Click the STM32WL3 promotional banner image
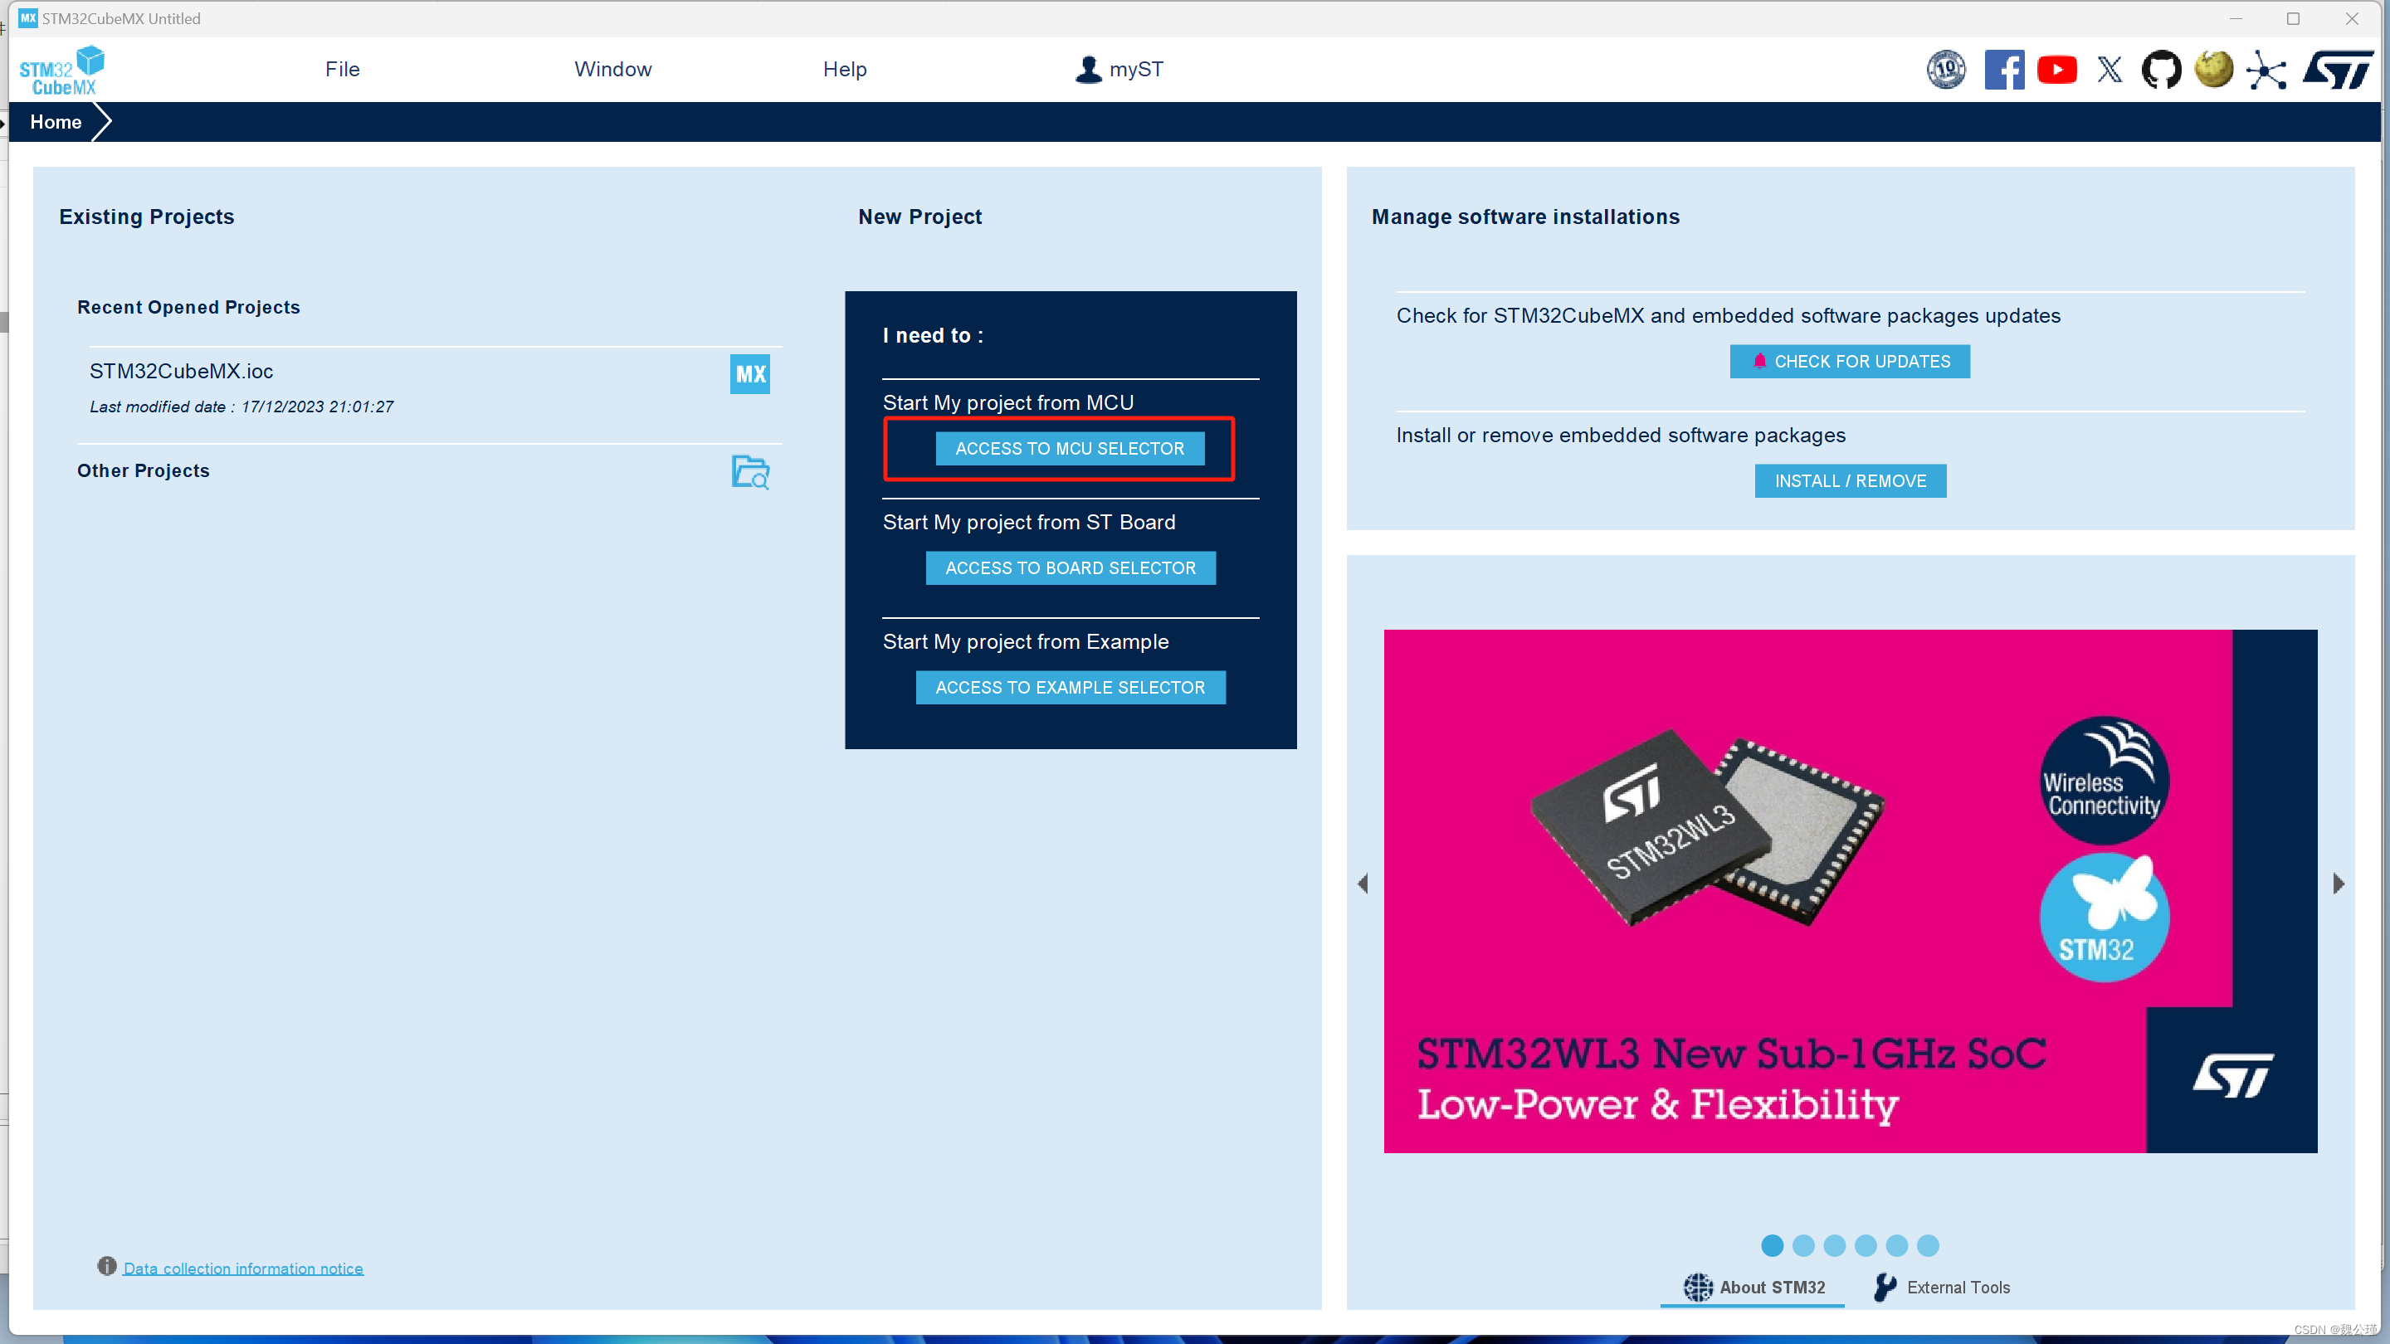This screenshot has width=2390, height=1344. pos(1850,890)
